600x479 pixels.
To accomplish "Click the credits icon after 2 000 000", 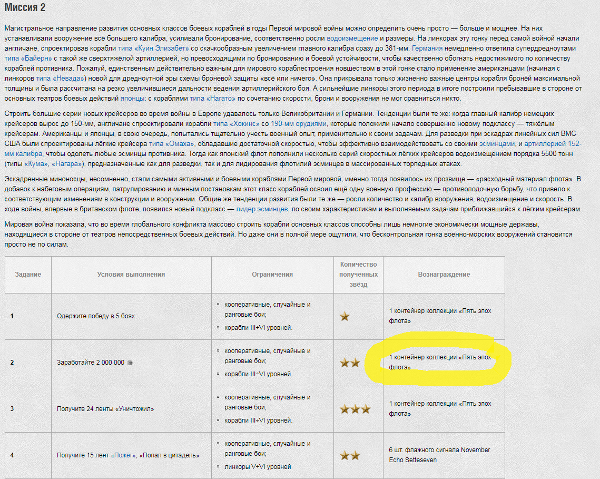I will (130, 363).
